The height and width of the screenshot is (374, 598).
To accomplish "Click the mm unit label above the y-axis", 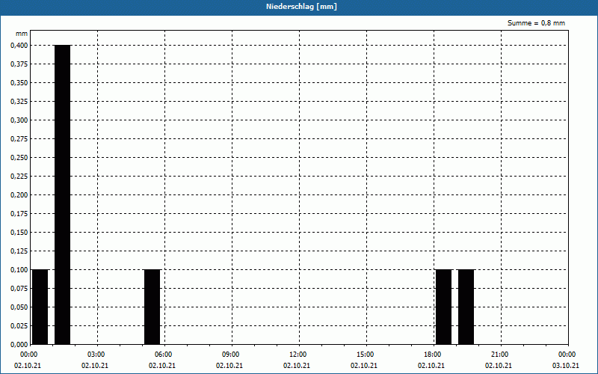I will (x=22, y=34).
